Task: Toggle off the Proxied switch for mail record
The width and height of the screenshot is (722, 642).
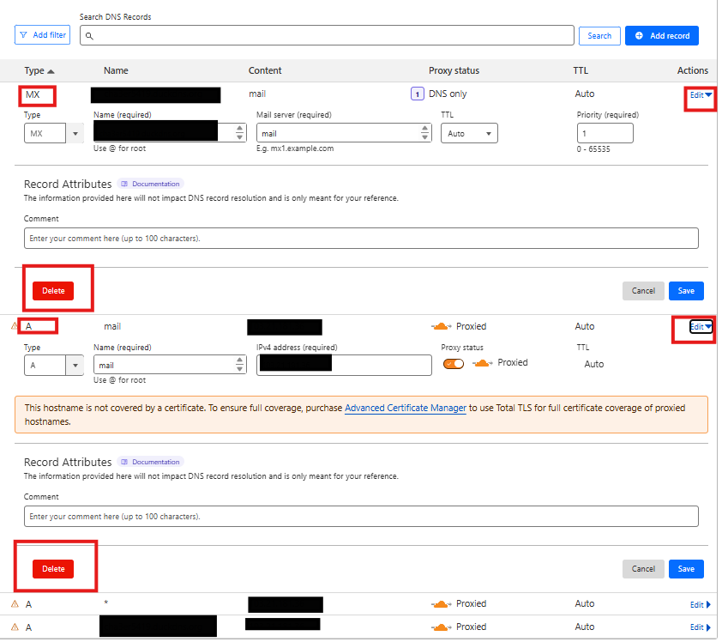Action: 453,364
